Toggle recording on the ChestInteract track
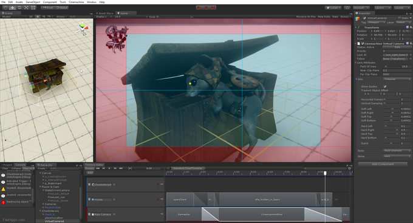 coord(158,185)
